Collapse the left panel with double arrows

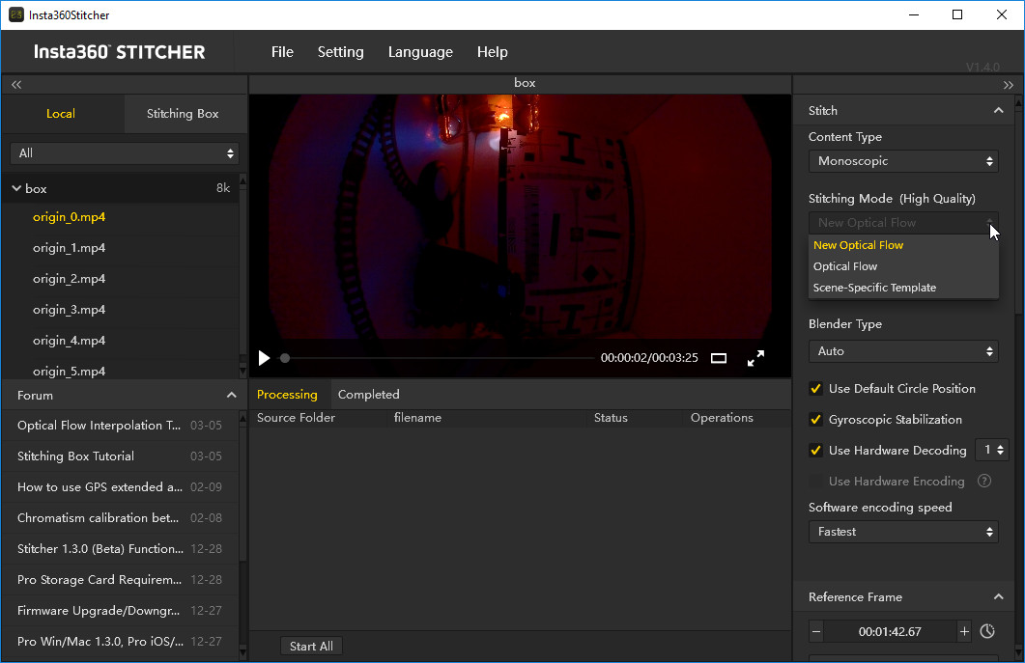tap(16, 85)
